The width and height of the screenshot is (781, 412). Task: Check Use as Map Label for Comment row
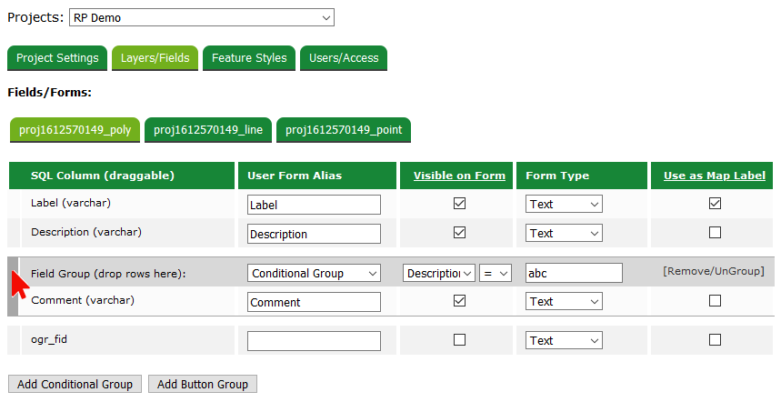pyautogui.click(x=715, y=301)
